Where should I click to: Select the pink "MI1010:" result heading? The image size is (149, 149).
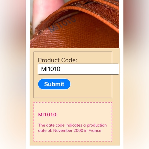[x=48, y=115]
